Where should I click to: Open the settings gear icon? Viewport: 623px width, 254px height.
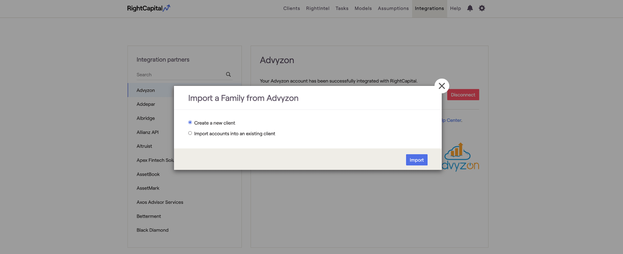point(482,8)
